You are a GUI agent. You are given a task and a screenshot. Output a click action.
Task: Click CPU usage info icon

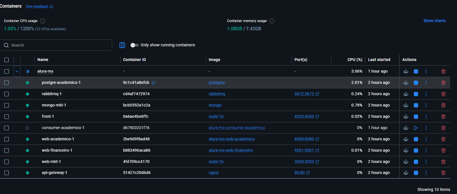(x=42, y=21)
